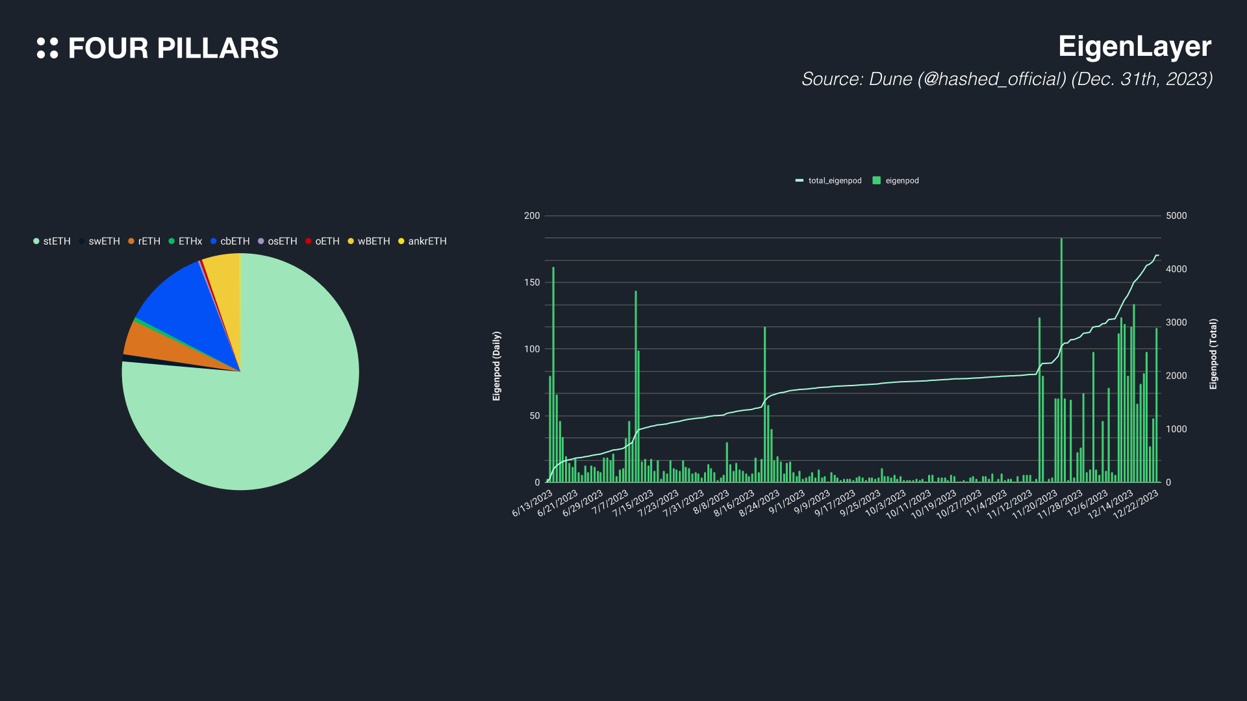Viewport: 1247px width, 701px height.
Task: Select the swETH legend entry
Action: point(104,241)
